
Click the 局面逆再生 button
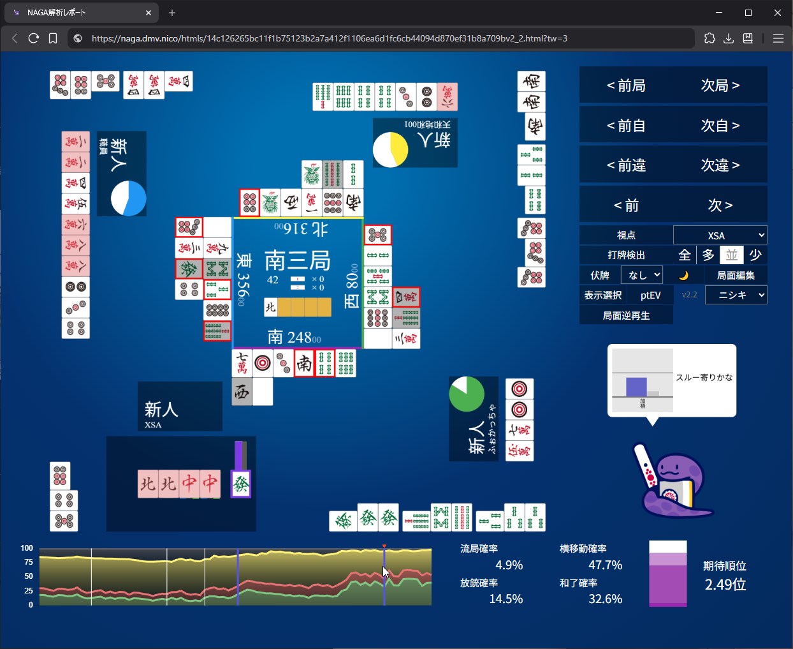tap(626, 315)
